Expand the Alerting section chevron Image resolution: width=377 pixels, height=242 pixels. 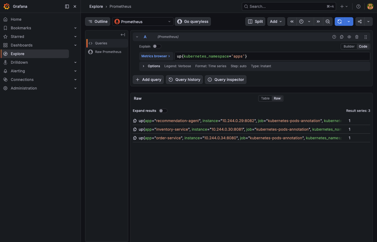pos(75,71)
